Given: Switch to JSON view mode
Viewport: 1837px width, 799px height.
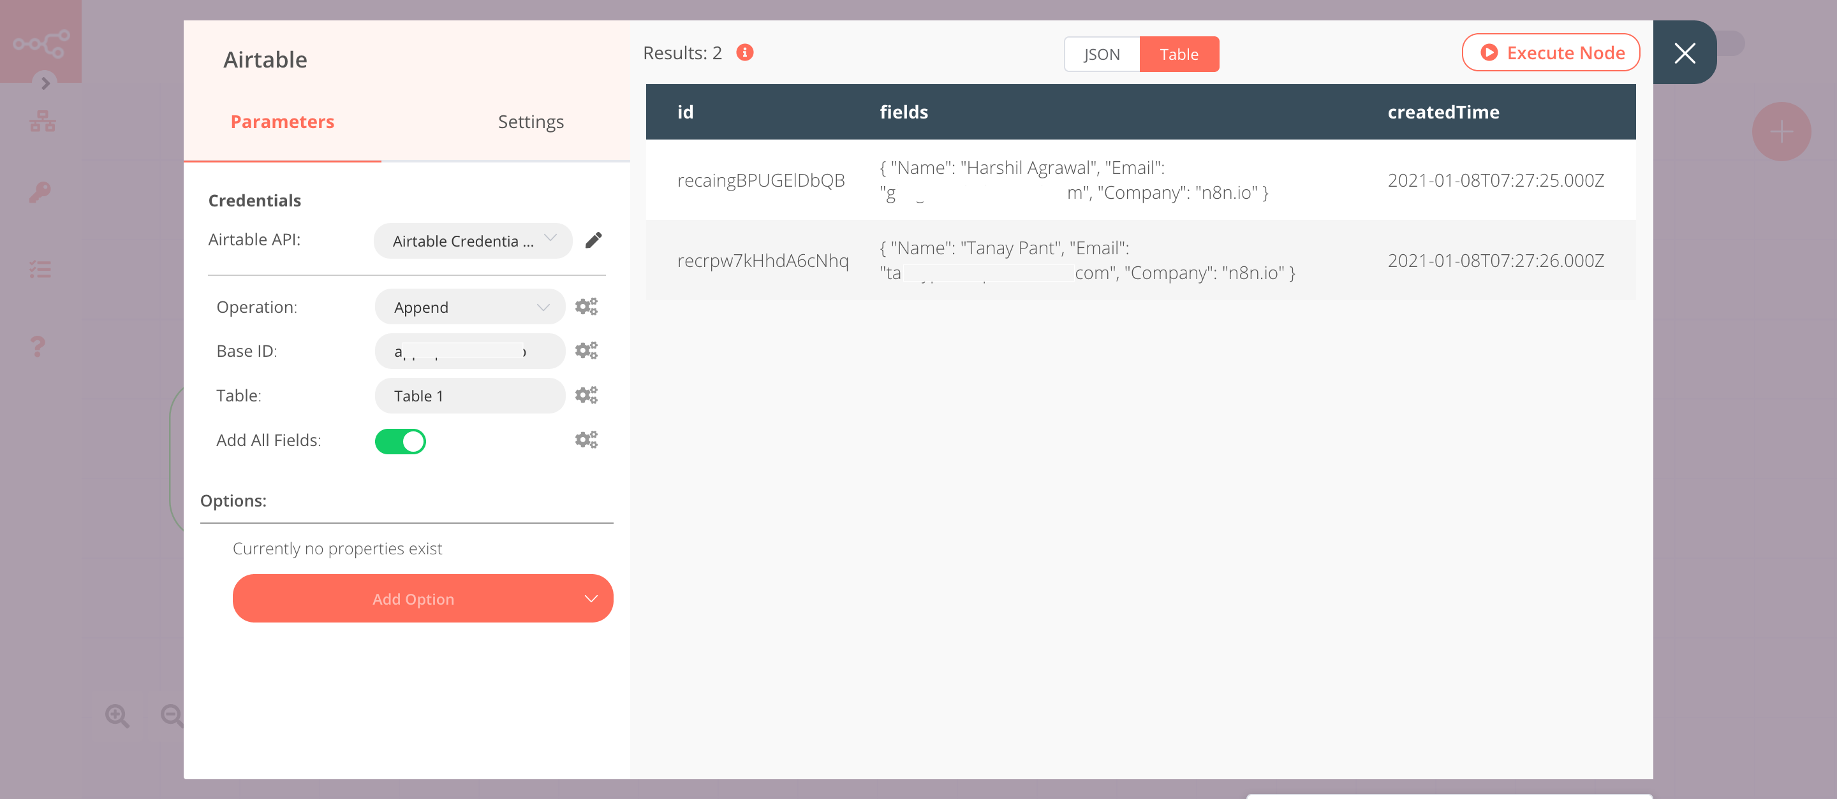Looking at the screenshot, I should coord(1100,54).
